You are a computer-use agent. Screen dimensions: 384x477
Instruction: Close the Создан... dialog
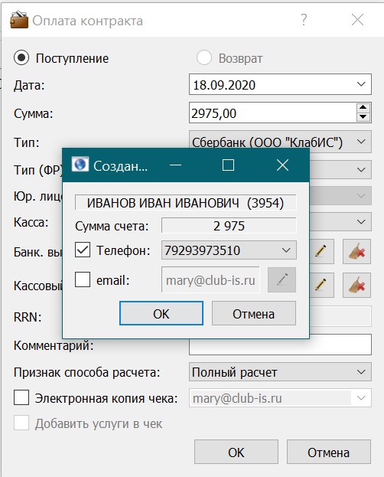(282, 165)
